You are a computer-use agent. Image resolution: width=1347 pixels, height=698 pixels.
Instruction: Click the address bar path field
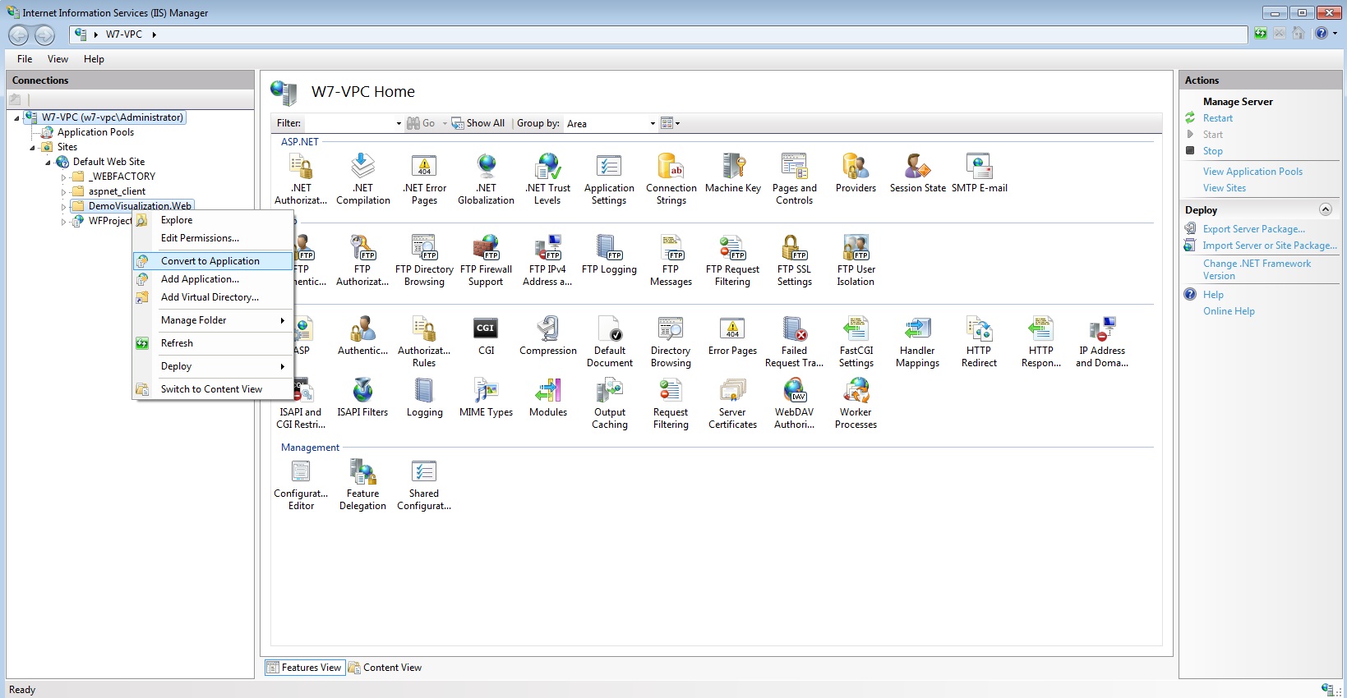pyautogui.click(x=657, y=34)
